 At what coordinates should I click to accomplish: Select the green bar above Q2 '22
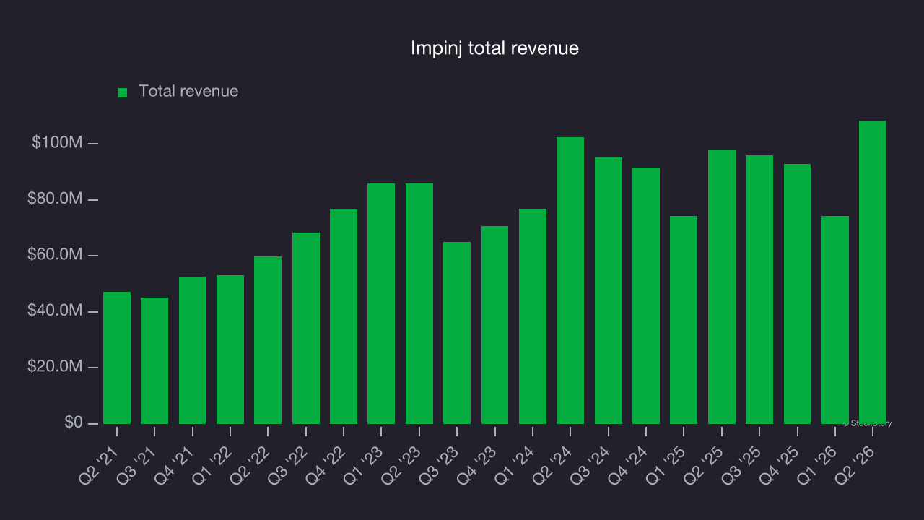pos(268,340)
